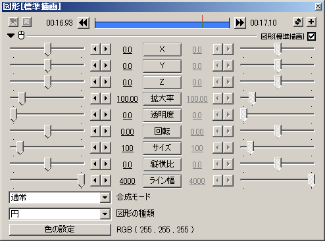
Task: Uncheck the 図形[標準描画] checkbox
Action: (x=312, y=36)
